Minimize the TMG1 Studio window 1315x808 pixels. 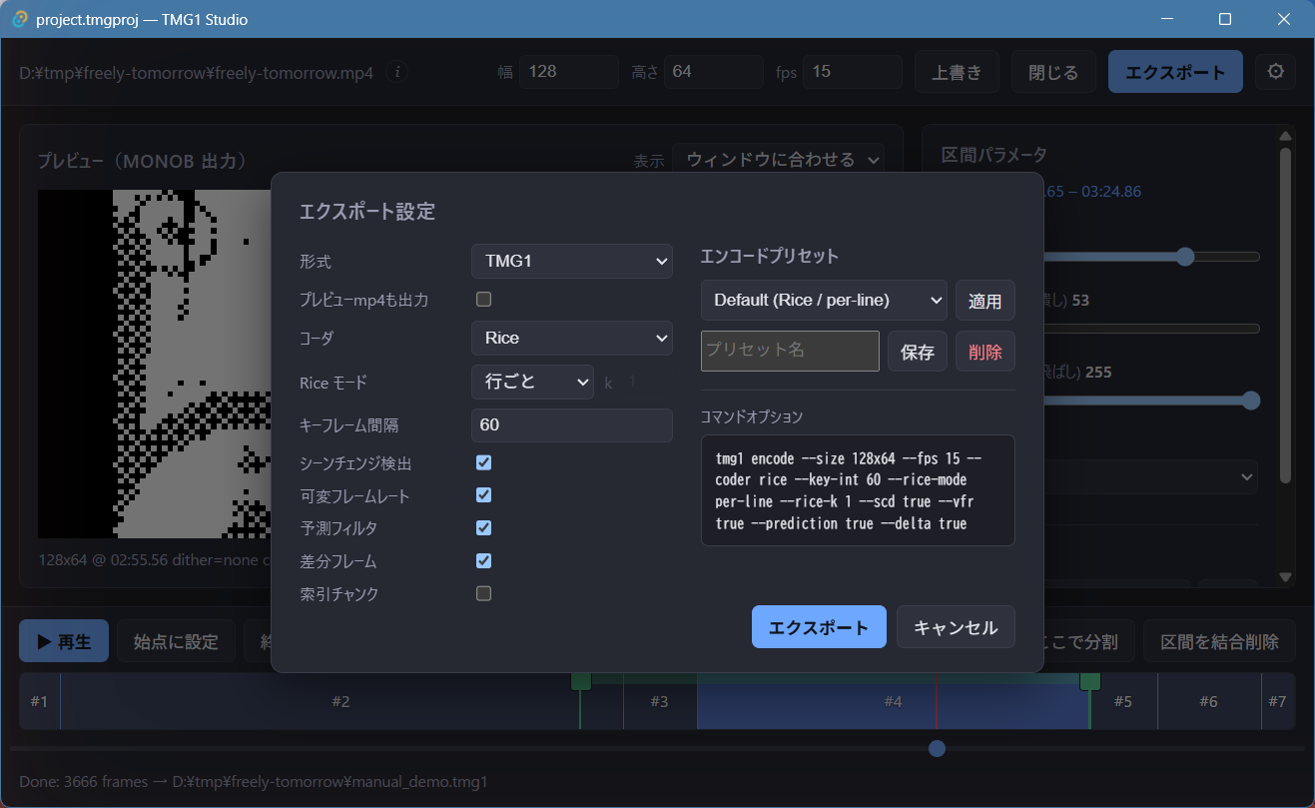pyautogui.click(x=1166, y=19)
